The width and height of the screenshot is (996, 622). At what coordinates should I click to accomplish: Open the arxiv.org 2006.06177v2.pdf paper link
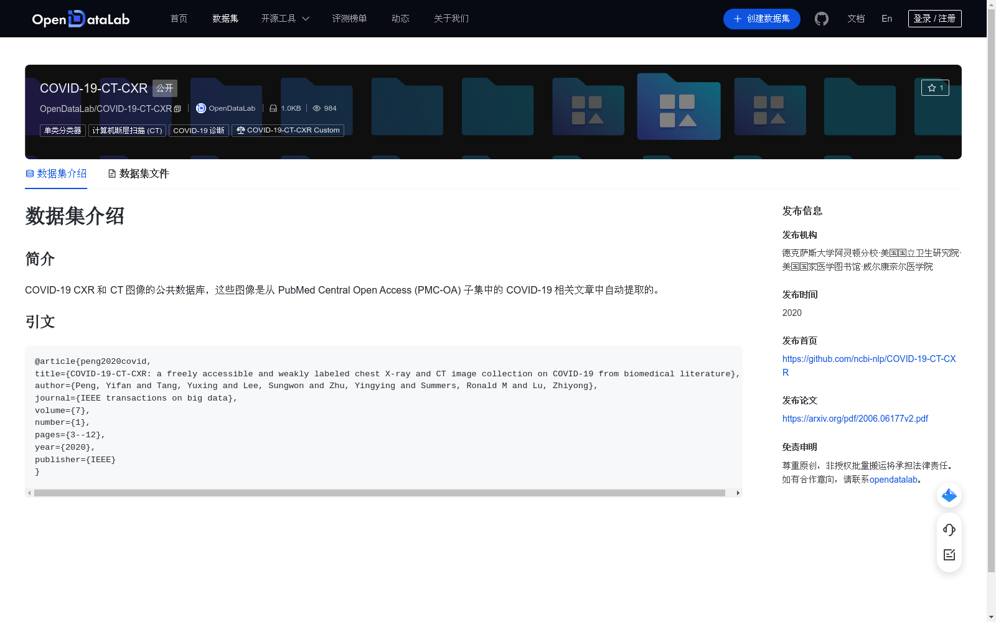point(855,419)
